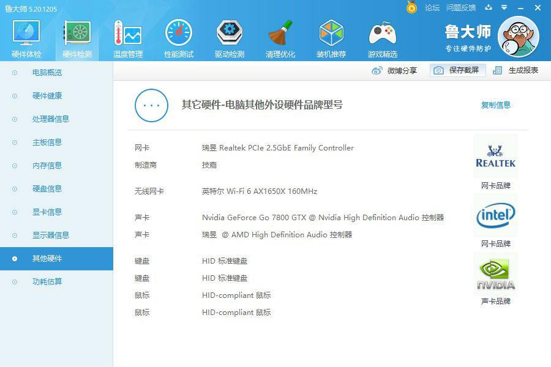
Task: Switch to 其他硬件 other hardware section
Action: point(48,258)
